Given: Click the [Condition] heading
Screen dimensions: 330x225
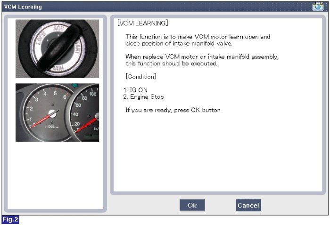Looking at the screenshot, I should point(141,77).
